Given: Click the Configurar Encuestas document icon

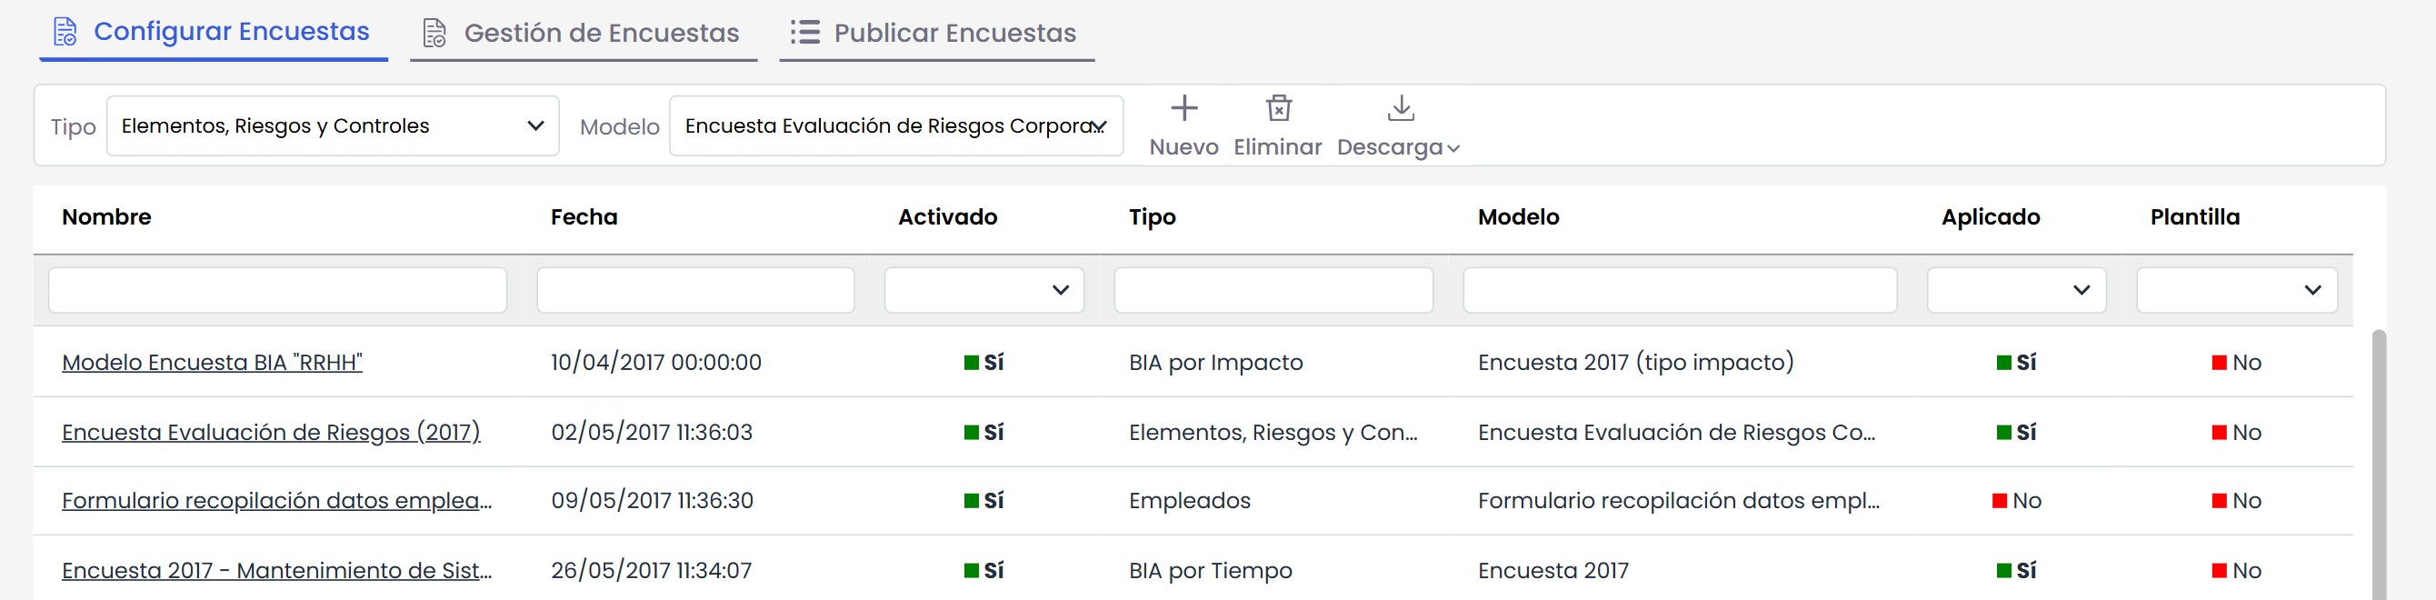Looking at the screenshot, I should pyautogui.click(x=65, y=32).
